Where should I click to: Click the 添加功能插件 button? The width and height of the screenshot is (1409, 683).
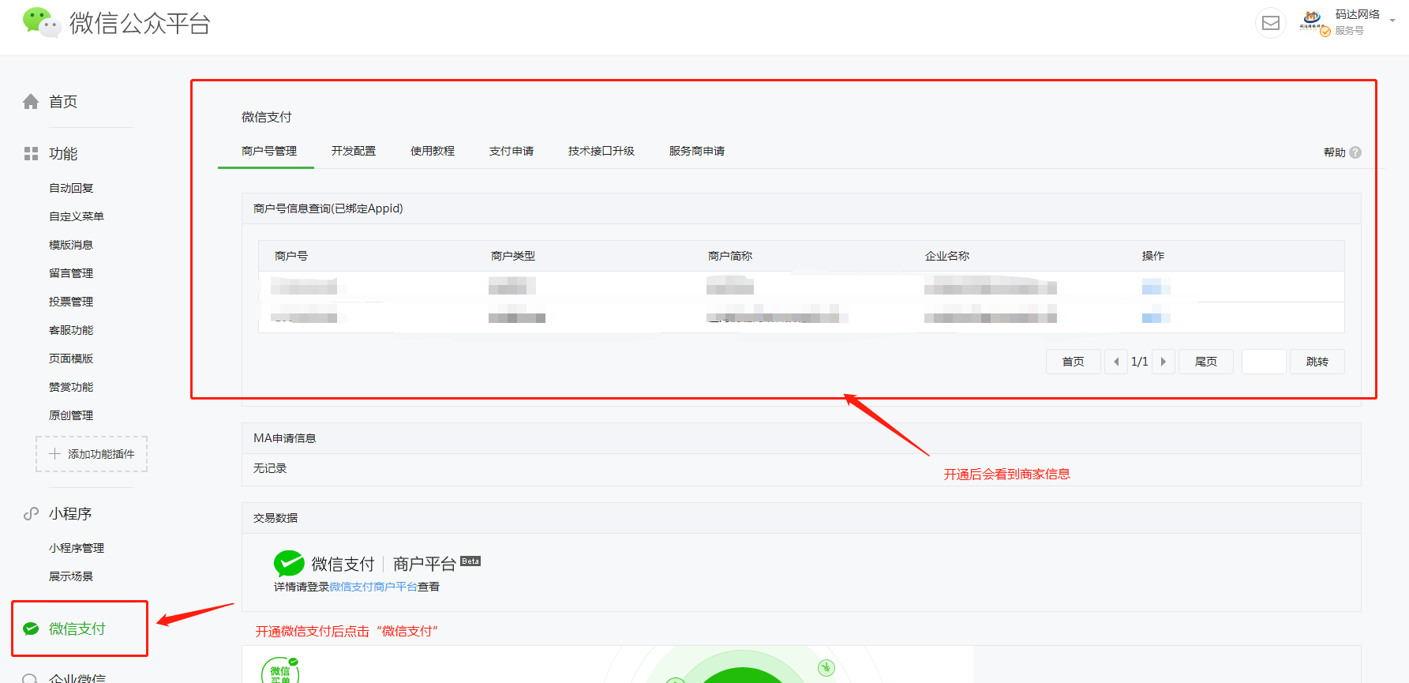[x=92, y=454]
